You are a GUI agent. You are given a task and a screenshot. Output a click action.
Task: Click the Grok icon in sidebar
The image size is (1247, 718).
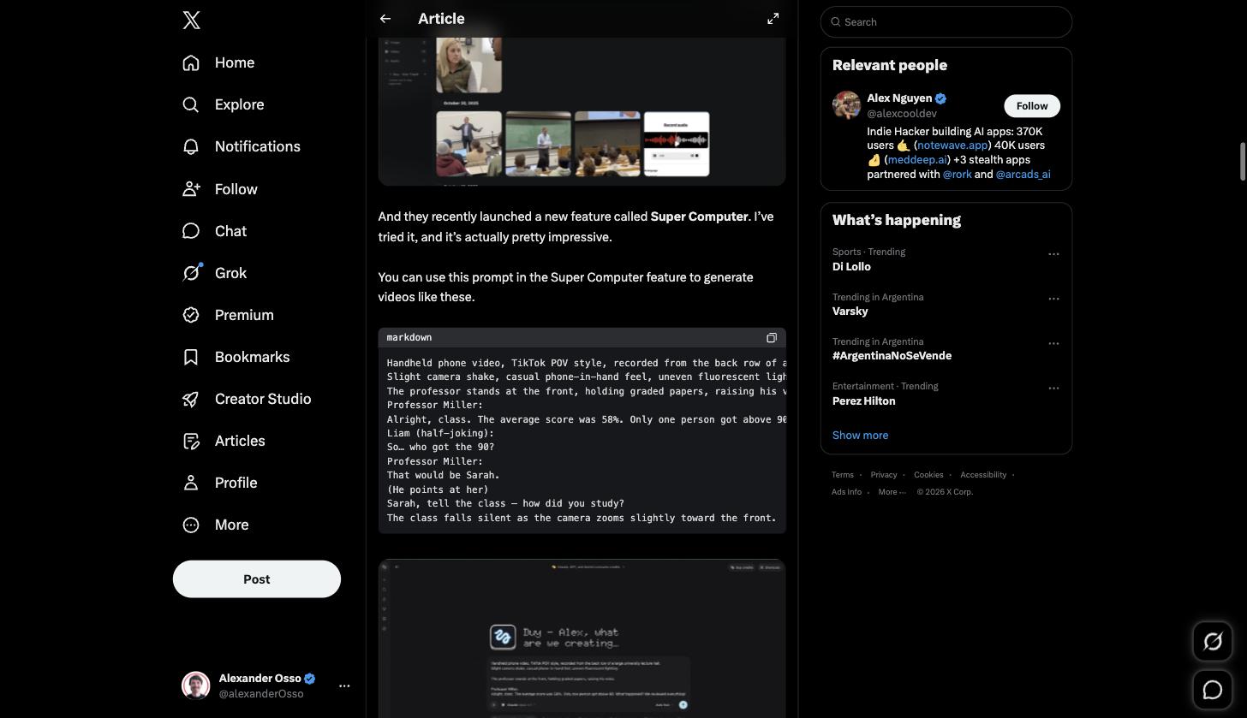191,273
